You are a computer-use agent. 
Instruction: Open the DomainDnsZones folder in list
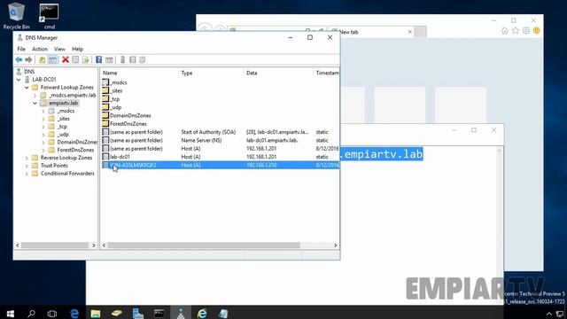(130, 116)
